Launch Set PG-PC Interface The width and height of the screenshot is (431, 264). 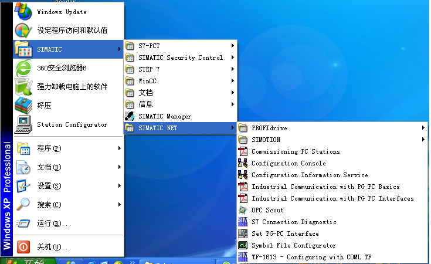(x=332, y=233)
